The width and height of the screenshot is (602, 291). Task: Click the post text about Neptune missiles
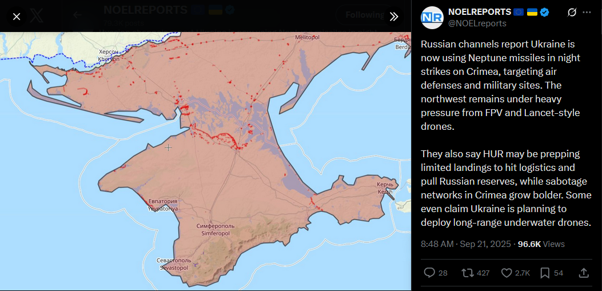[505, 133]
